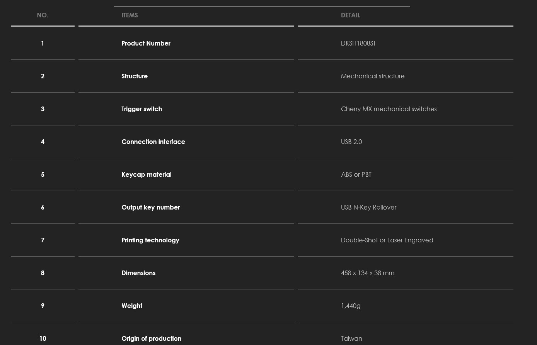Click Double-Shot or Laser Engraved text
Viewport: 537px width, 345px height.
(387, 240)
